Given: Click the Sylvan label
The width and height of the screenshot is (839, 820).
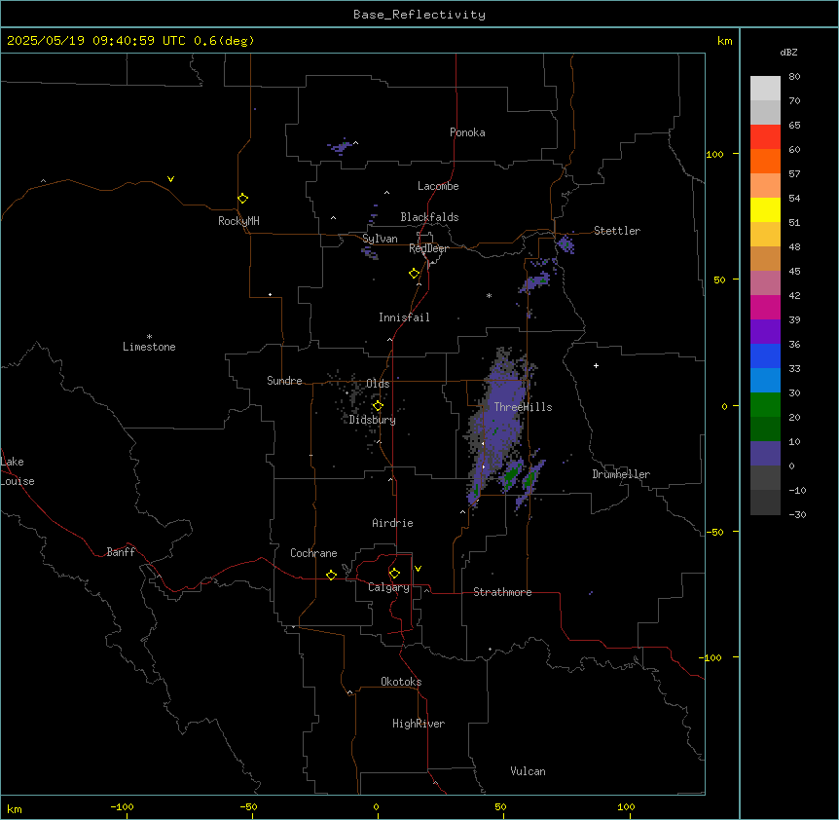Looking at the screenshot, I should coord(380,239).
